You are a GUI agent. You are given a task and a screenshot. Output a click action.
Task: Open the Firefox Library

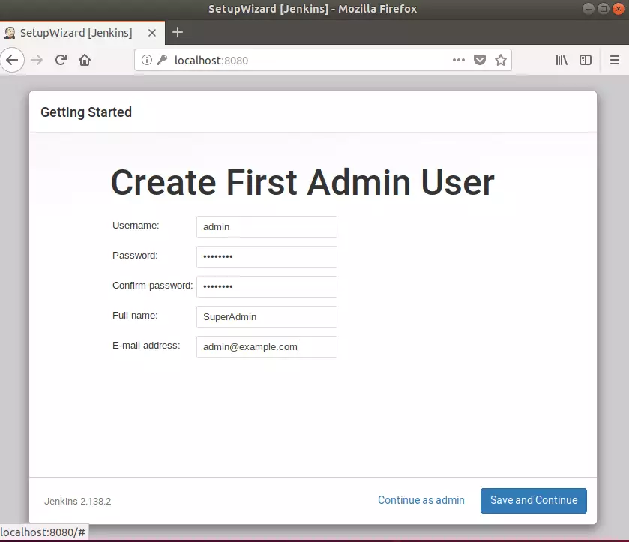click(562, 60)
